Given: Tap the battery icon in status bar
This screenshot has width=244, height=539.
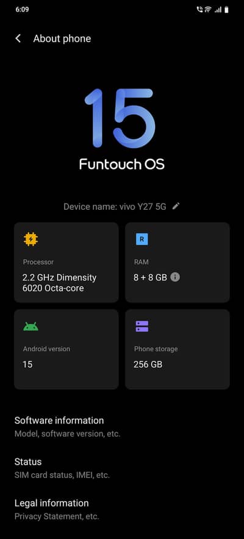Looking at the screenshot, I should pyautogui.click(x=226, y=10).
